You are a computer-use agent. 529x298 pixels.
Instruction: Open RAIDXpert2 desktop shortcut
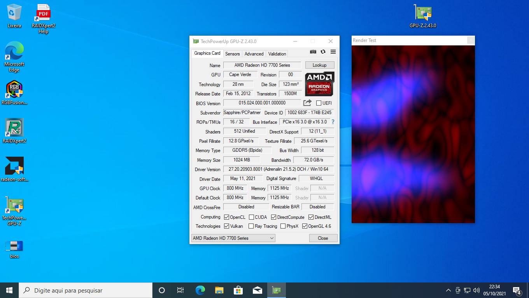coord(14,131)
